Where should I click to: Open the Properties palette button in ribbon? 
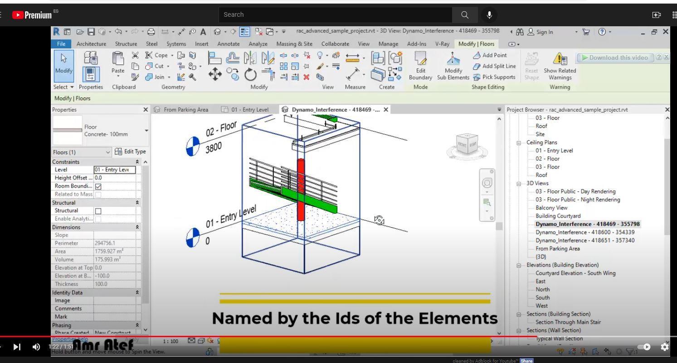pos(91,75)
